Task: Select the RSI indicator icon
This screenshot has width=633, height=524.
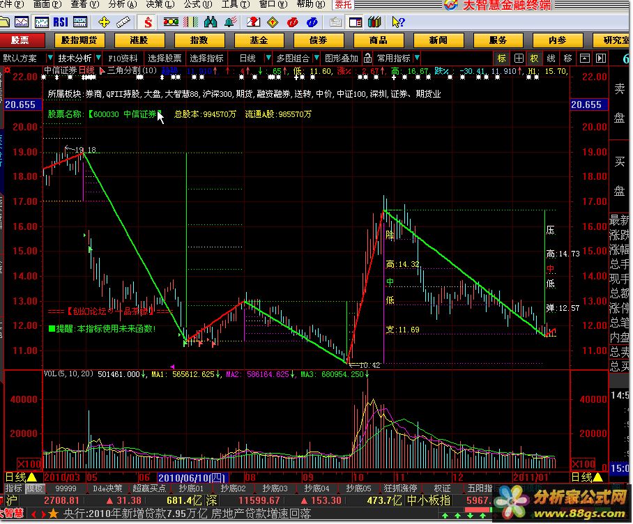Action: click(61, 22)
